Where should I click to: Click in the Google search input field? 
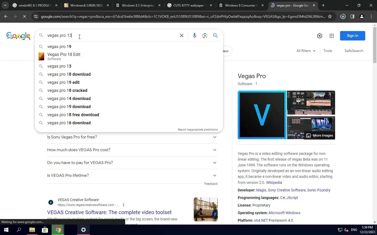(x=111, y=36)
